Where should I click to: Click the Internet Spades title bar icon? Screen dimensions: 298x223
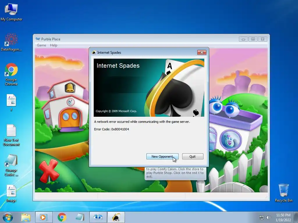tap(94, 52)
